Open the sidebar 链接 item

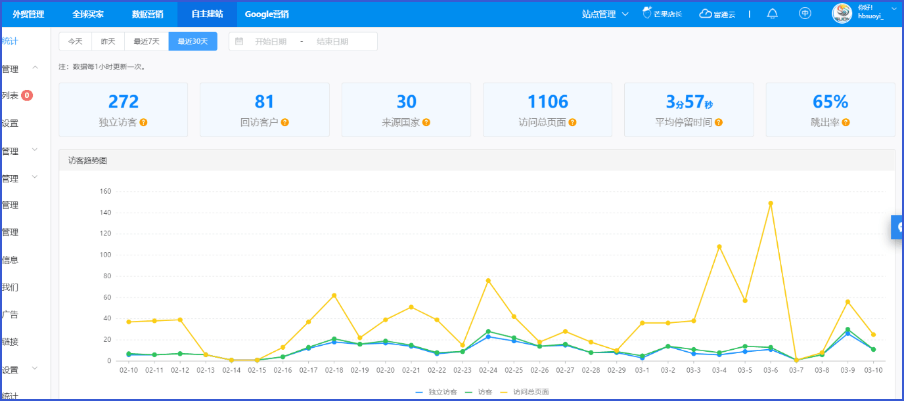[10, 342]
